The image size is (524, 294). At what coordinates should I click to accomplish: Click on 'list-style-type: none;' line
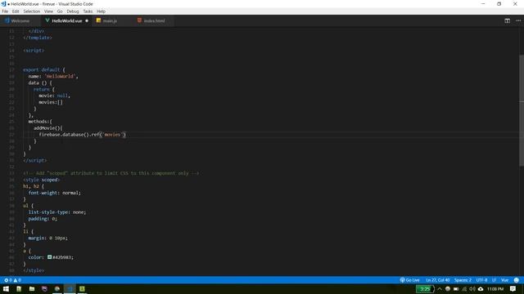(x=57, y=212)
